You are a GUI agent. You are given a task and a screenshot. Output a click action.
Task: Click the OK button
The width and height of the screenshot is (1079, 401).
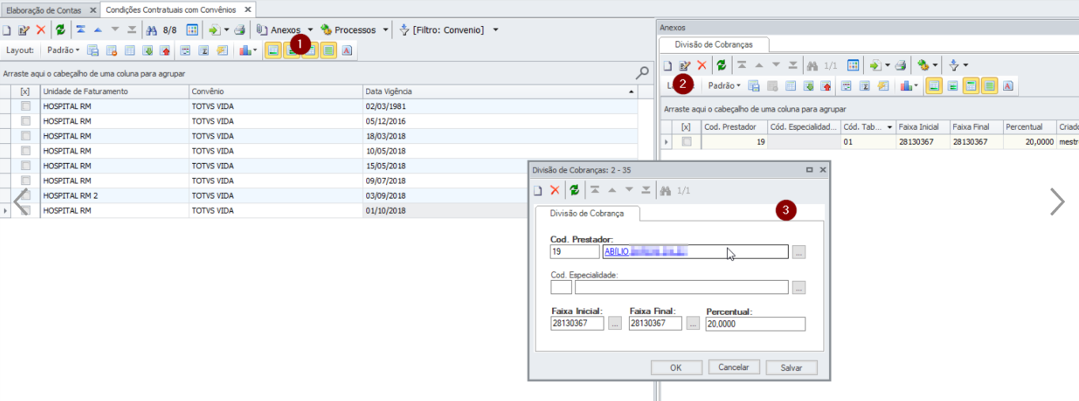pos(676,368)
